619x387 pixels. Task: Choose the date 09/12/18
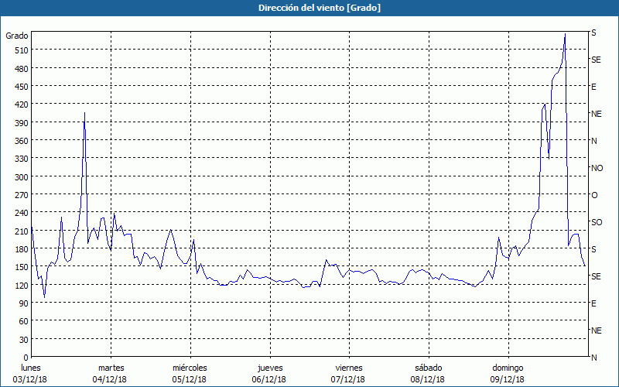point(508,379)
